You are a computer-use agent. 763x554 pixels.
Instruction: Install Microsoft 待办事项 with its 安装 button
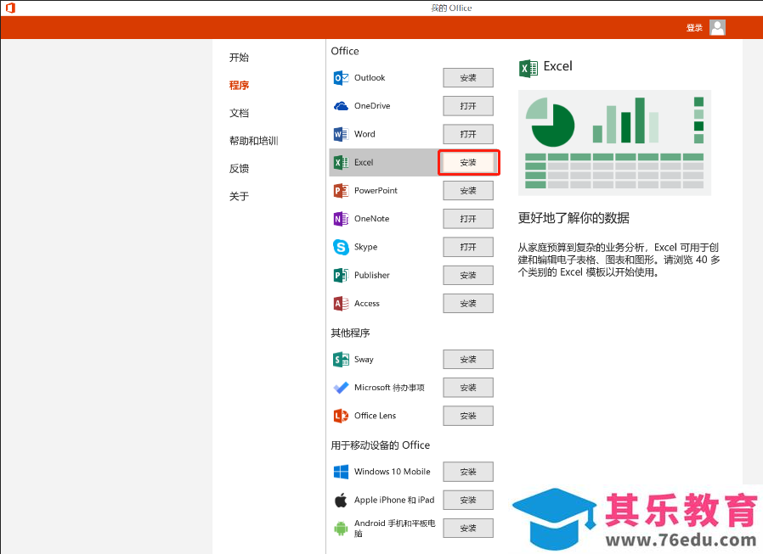pos(468,388)
